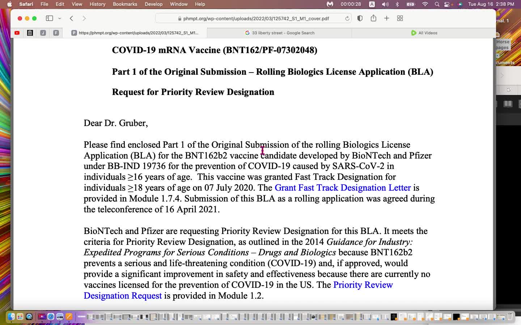
Task: Go back to the previous page
Action: click(x=71, y=18)
